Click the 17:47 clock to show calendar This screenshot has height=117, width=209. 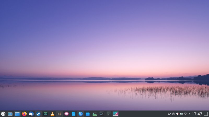[x=197, y=114]
